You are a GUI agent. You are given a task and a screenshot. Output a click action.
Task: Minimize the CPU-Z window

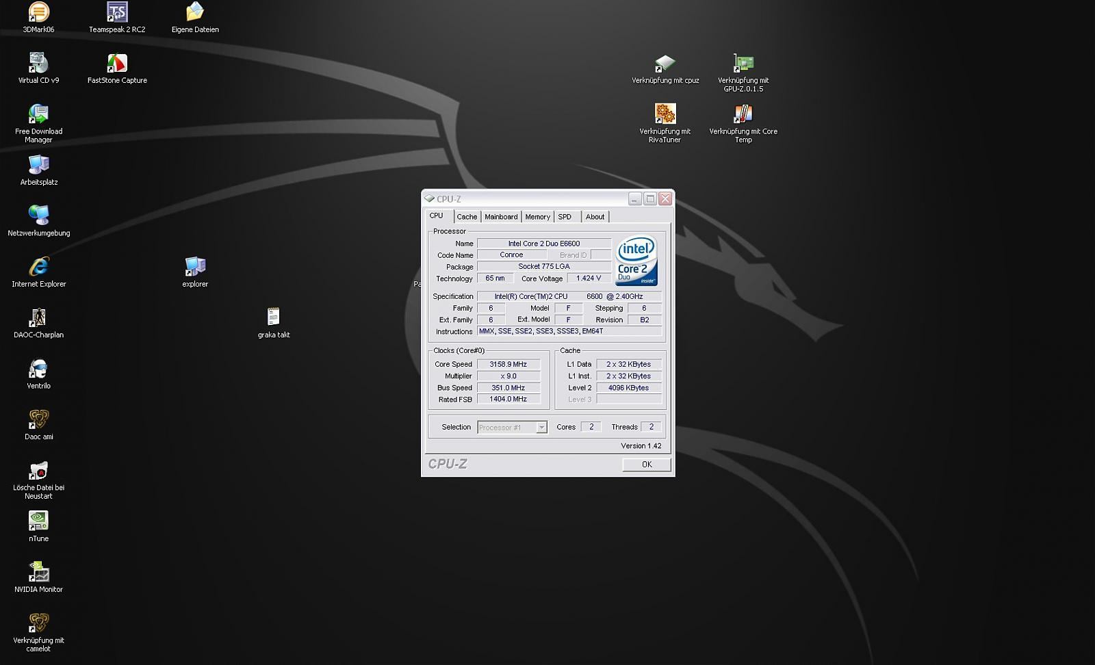[634, 198]
